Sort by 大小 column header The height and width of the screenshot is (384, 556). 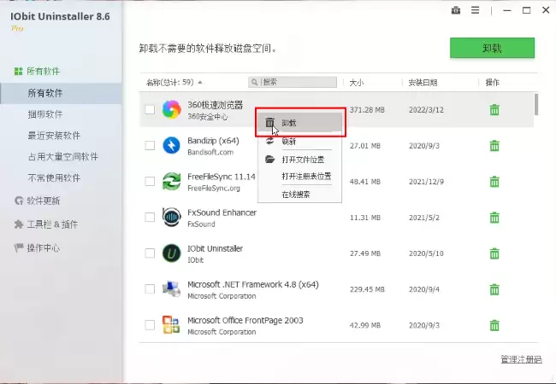[x=357, y=83]
